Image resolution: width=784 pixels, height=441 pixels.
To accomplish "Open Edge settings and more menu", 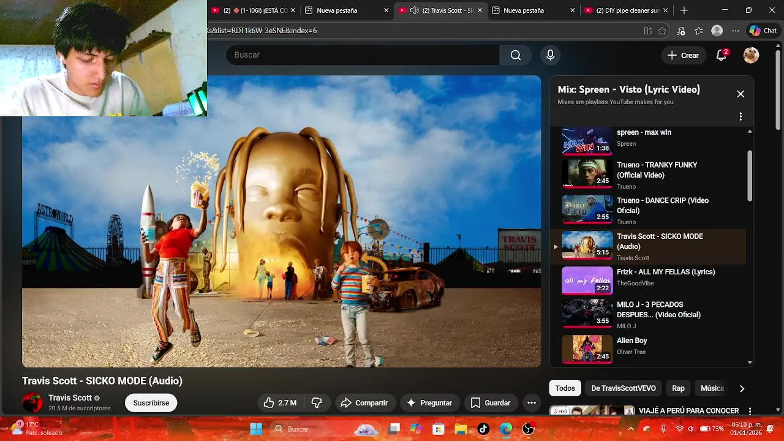I will (x=735, y=31).
